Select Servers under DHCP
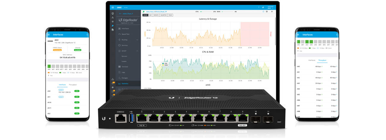 point(124,56)
